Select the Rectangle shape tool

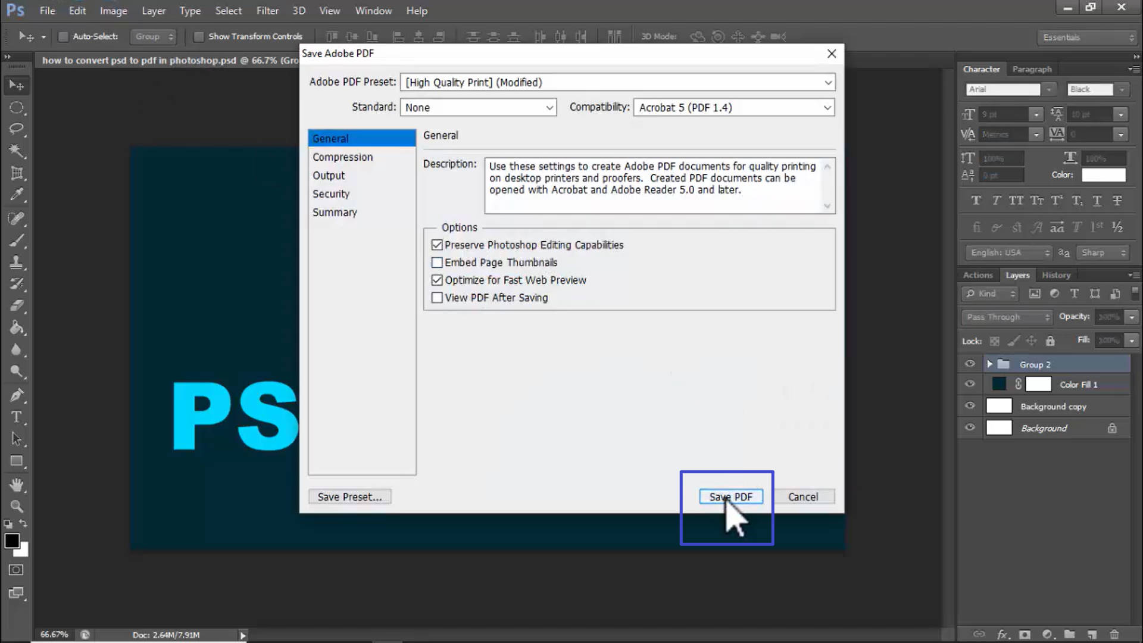(17, 461)
